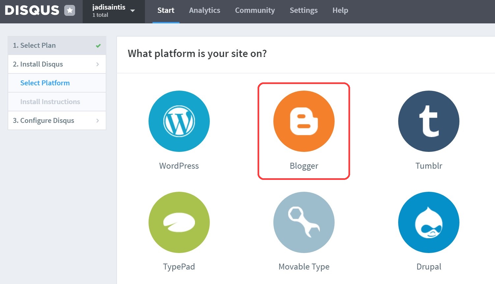Screen dimensions: 495x284
Task: Expand the Install Disqus section chevron
Action: click(x=98, y=64)
